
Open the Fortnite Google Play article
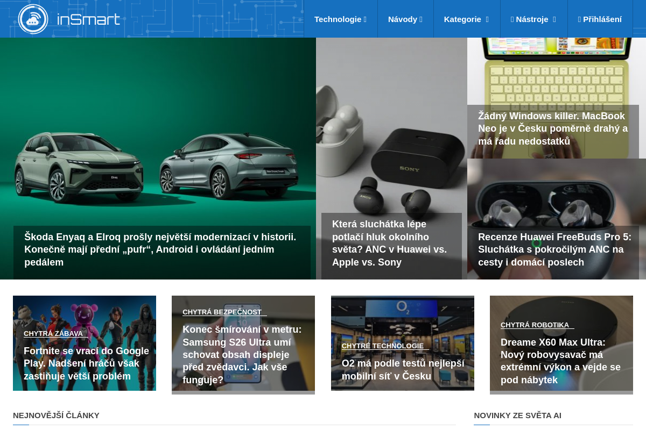tap(86, 363)
